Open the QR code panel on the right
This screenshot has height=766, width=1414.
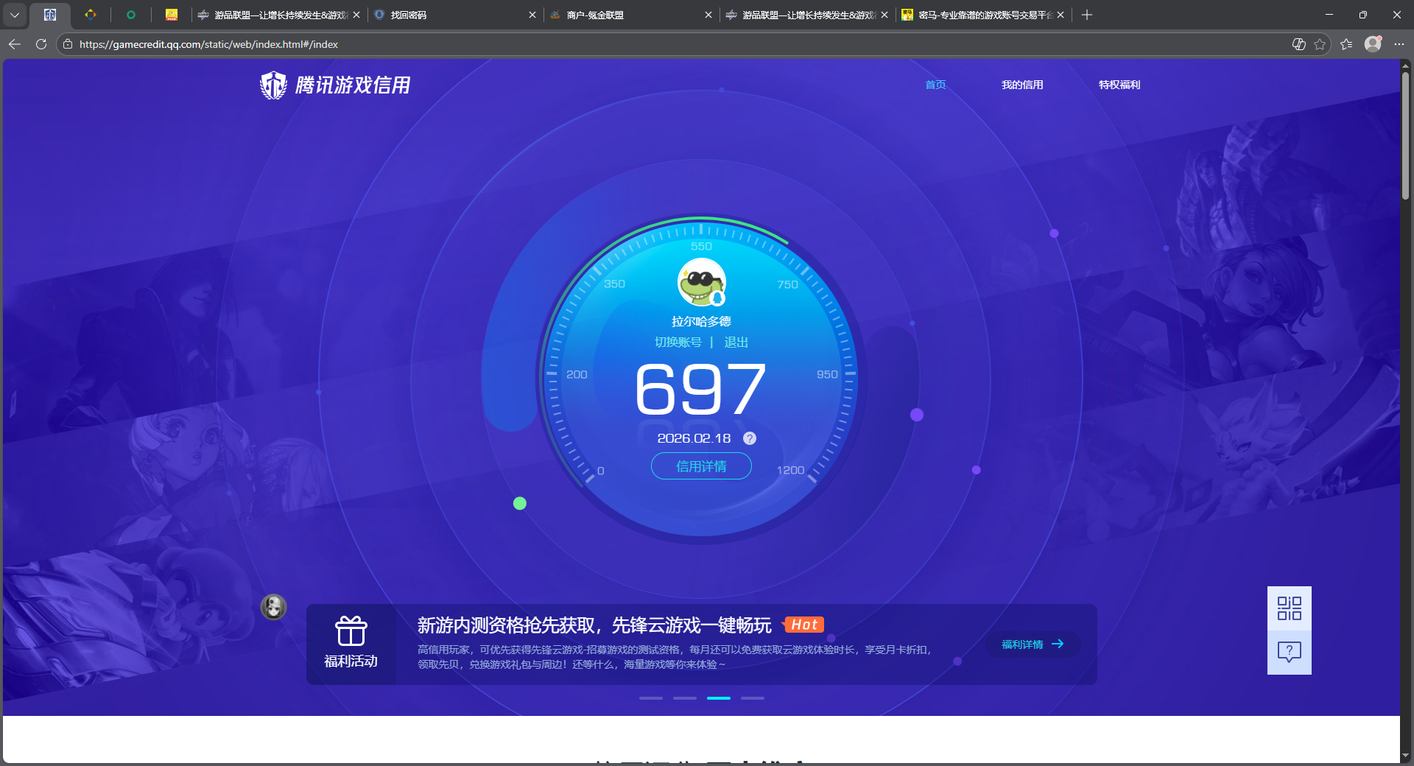(1289, 608)
